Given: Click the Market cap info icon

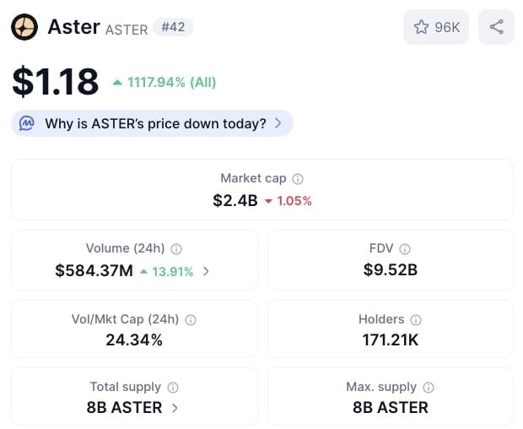Looking at the screenshot, I should pos(298,179).
